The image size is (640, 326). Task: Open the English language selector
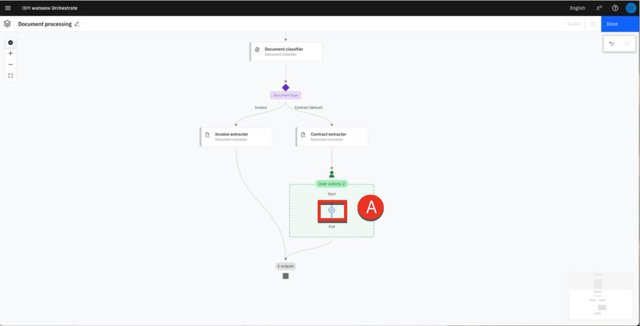tap(577, 8)
